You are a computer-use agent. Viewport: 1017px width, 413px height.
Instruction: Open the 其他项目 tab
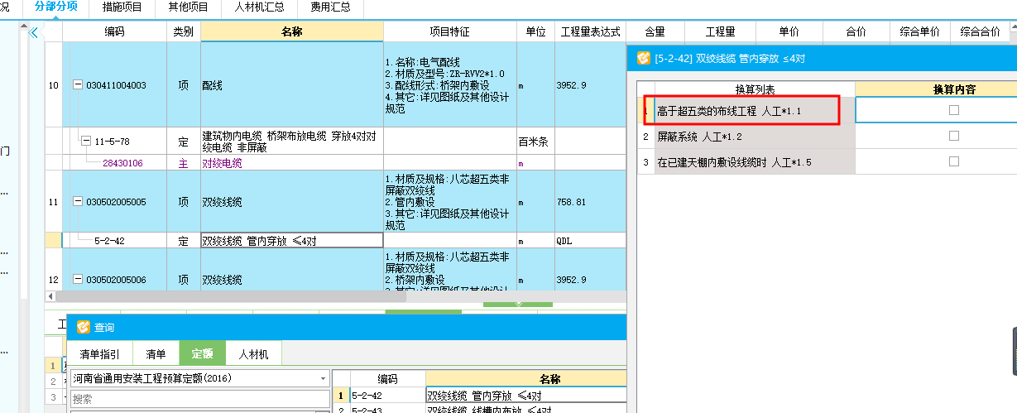point(189,7)
